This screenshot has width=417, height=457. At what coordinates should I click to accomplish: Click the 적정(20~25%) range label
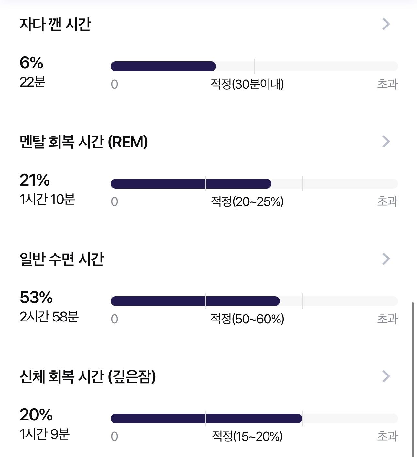pos(247,201)
